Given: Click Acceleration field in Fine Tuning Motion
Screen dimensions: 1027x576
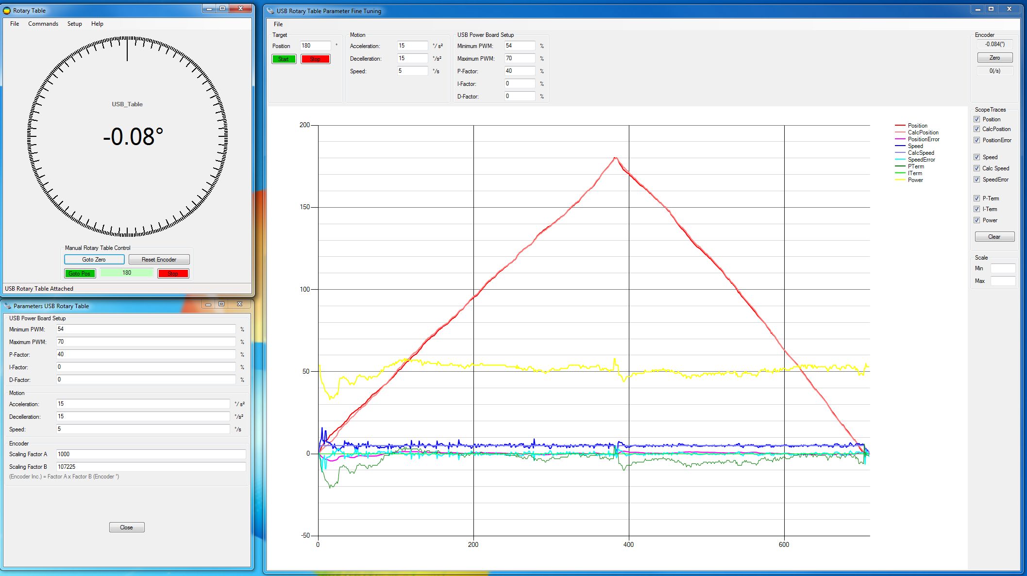Looking at the screenshot, I should coord(412,46).
